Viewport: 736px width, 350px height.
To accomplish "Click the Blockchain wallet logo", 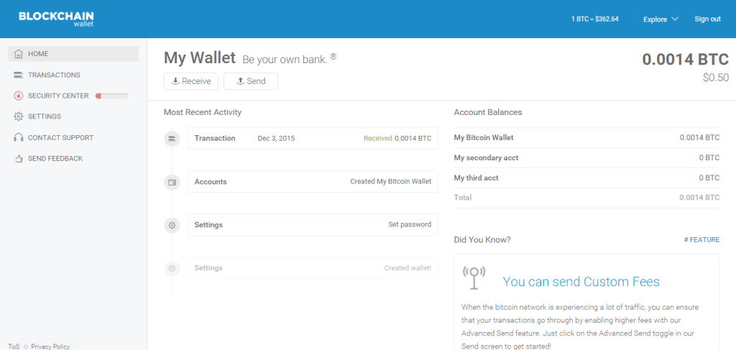I will (56, 19).
